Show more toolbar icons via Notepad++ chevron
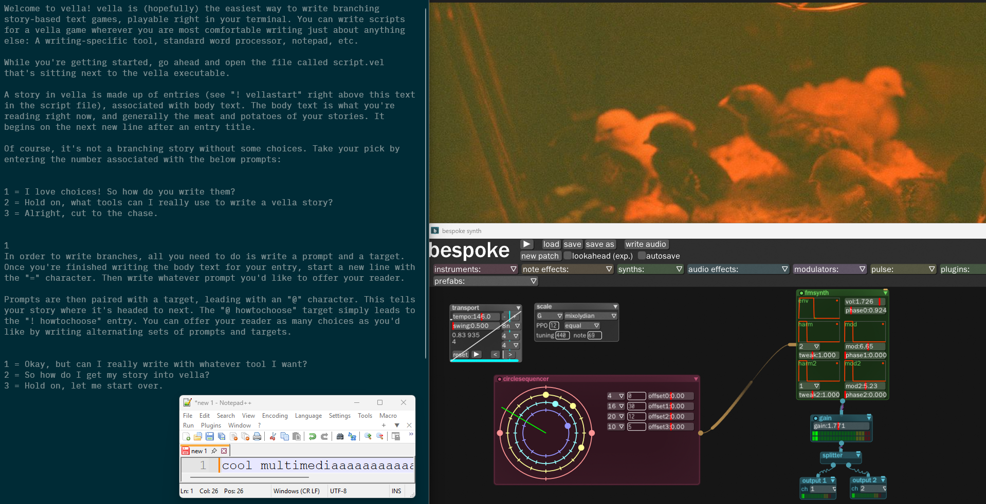The width and height of the screenshot is (986, 504). click(x=411, y=435)
